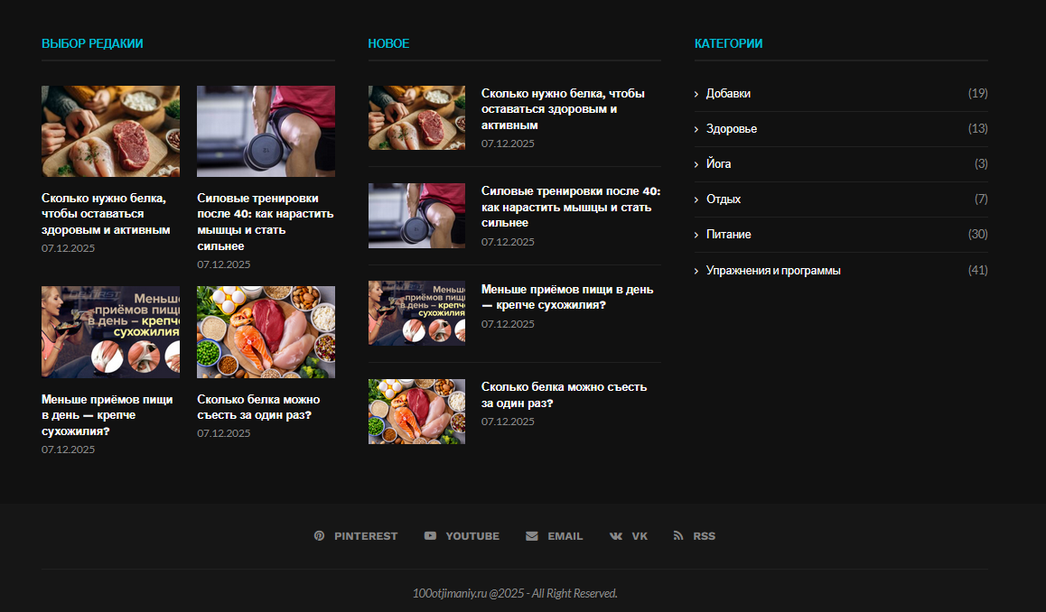Click the chevron next to Добавки category
Image resolution: width=1046 pixels, height=612 pixels.
pyautogui.click(x=696, y=94)
